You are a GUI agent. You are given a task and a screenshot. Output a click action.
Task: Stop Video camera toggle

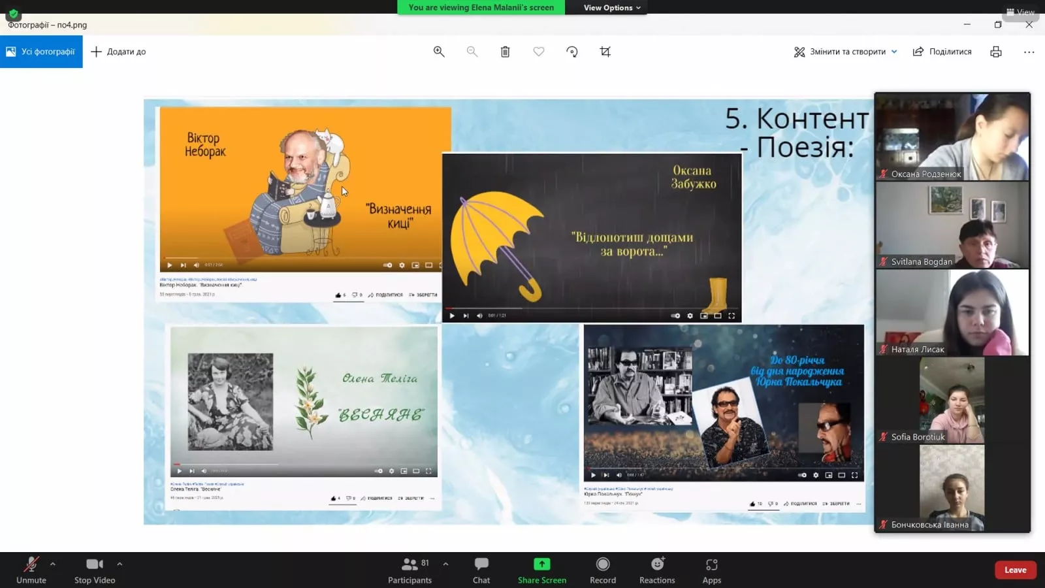pos(95,570)
